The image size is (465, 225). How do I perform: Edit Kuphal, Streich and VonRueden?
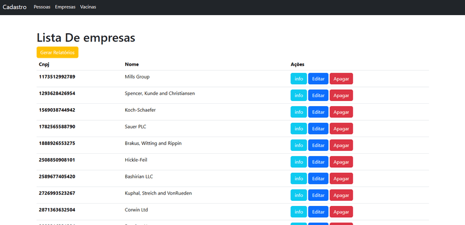[318, 195]
